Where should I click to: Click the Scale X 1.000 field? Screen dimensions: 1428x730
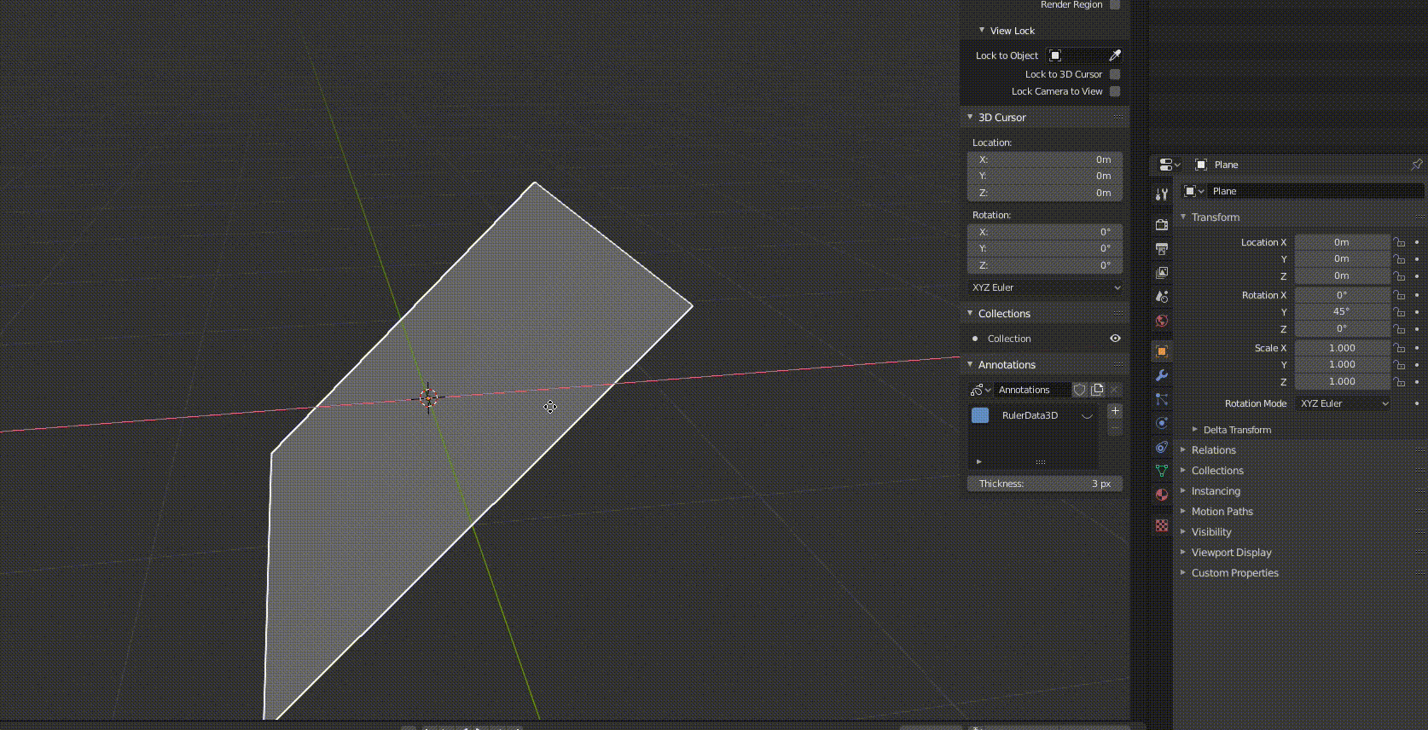click(x=1342, y=348)
